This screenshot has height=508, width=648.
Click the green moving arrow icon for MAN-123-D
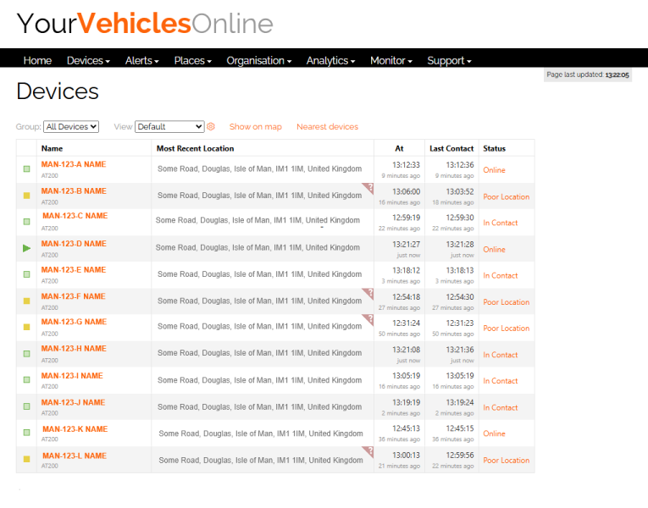tap(26, 249)
